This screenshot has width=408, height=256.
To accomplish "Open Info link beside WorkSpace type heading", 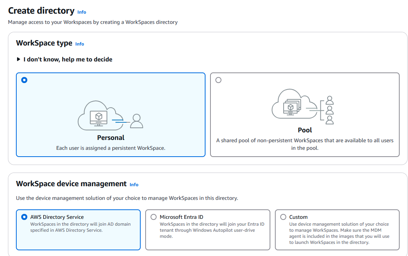I will (80, 44).
